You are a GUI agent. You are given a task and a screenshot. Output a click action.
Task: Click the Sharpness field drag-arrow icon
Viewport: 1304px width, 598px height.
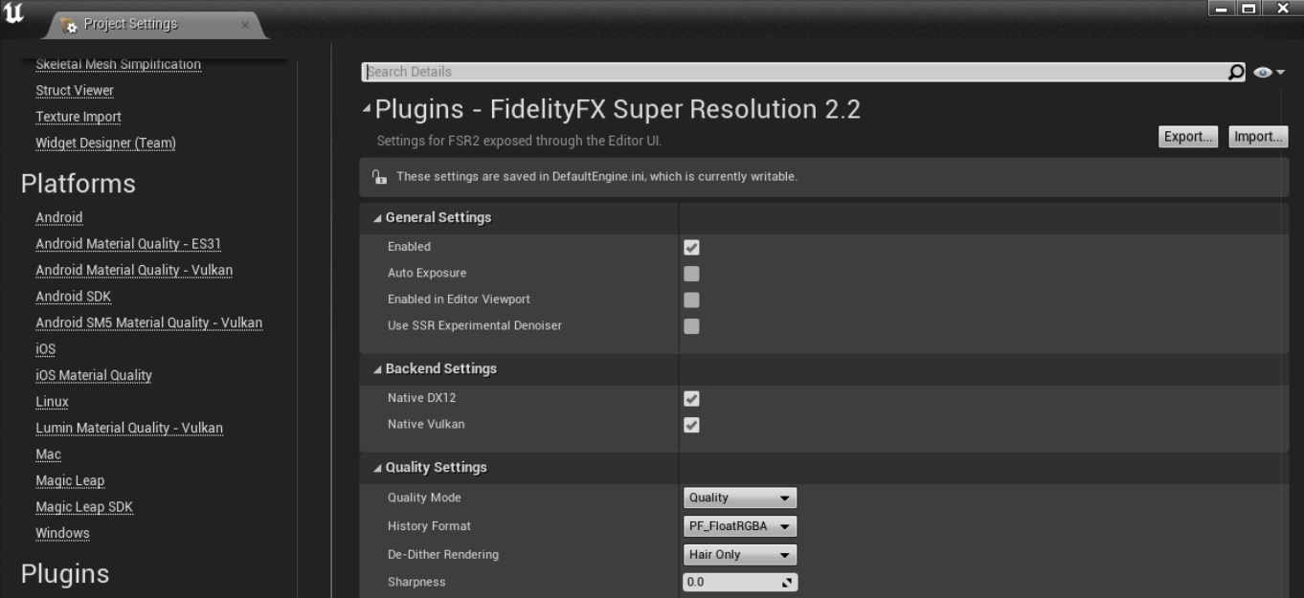pyautogui.click(x=788, y=582)
